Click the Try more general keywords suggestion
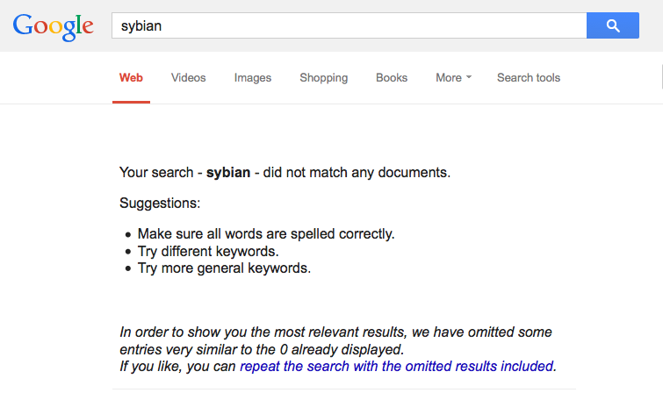663x393 pixels. coord(224,268)
